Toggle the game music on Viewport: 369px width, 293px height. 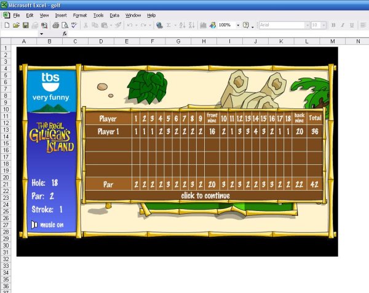click(47, 225)
